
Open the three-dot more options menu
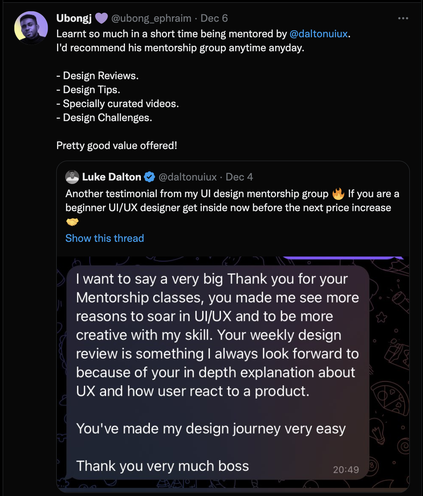pos(403,18)
